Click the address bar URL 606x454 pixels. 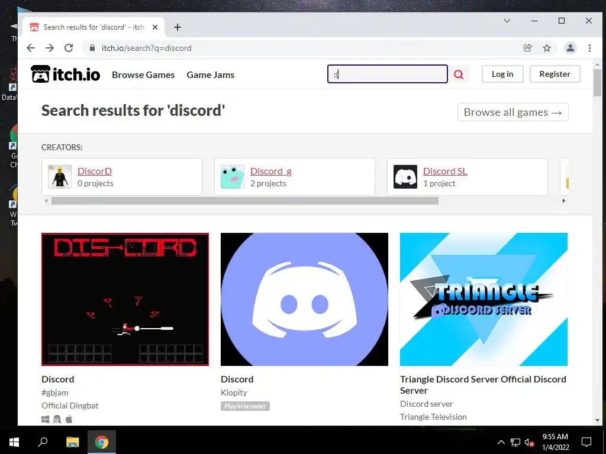pos(147,48)
